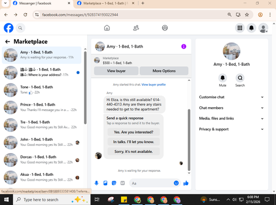Viewport: 276px width, 205px height.
Task: Click the browser back arrow
Action: [x=6, y=15]
